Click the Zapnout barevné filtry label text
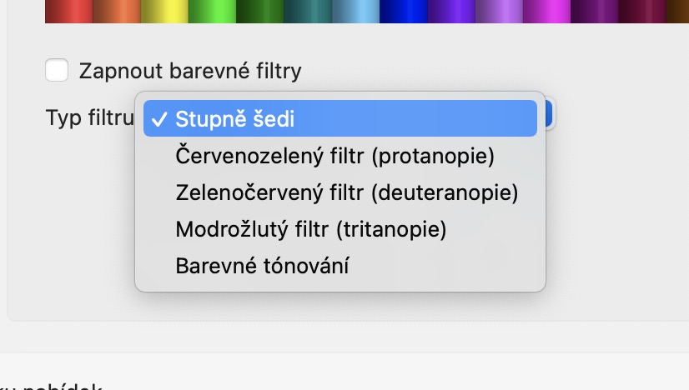689x390 pixels. [x=189, y=71]
